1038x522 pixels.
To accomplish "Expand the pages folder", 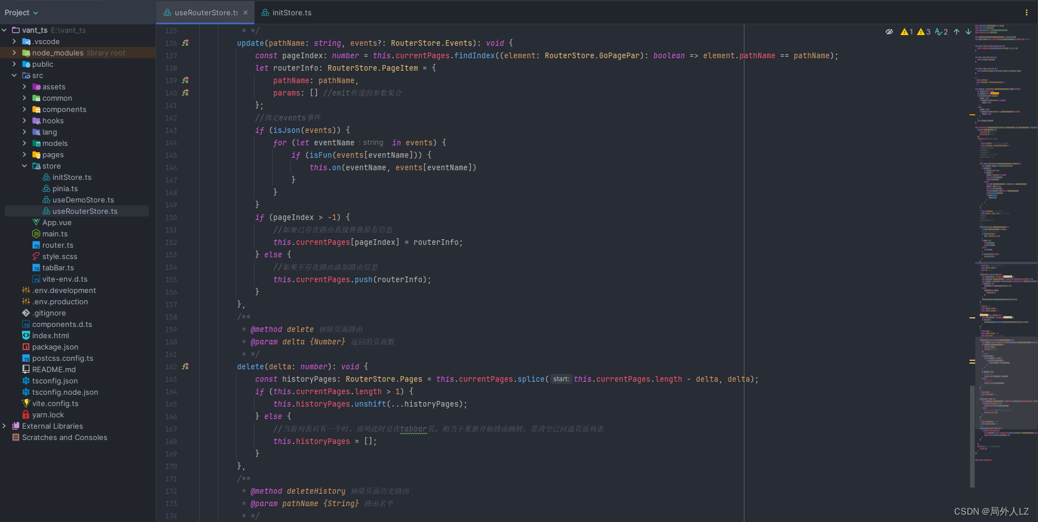I will (x=25, y=154).
